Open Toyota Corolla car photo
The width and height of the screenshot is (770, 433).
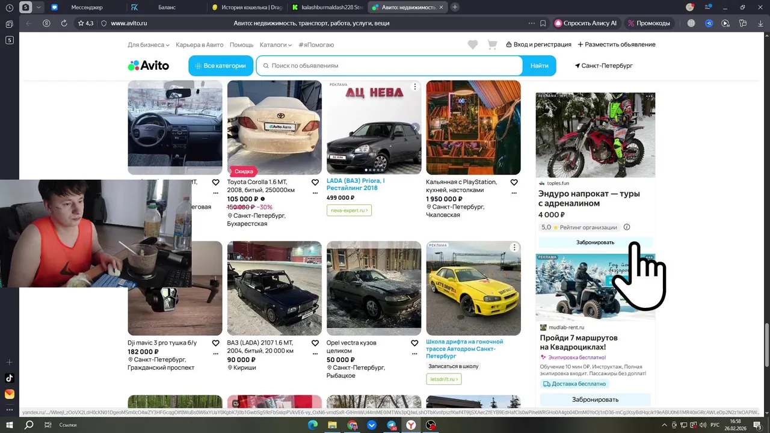pos(274,127)
